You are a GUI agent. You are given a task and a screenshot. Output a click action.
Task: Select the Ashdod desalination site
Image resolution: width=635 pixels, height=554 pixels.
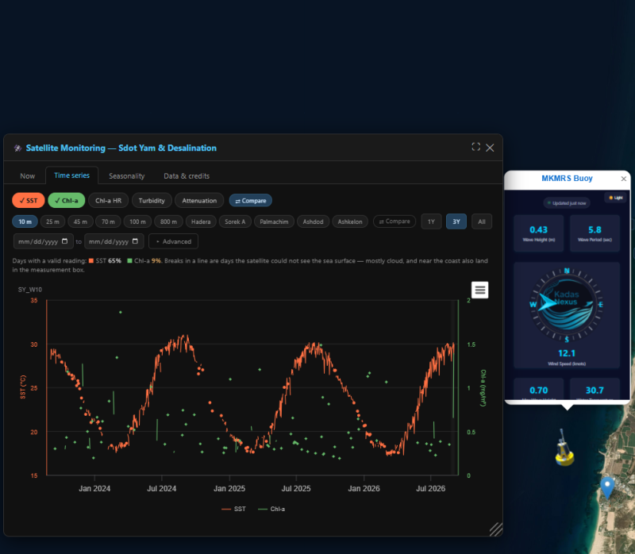313,221
